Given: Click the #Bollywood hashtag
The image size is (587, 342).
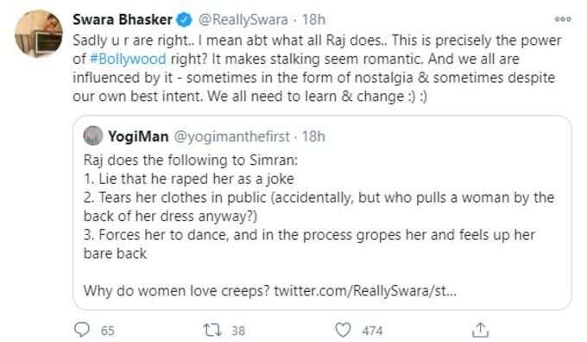Looking at the screenshot, I should tap(128, 59).
